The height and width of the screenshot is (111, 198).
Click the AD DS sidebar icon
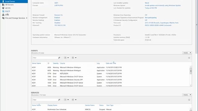[x=3, y=8]
